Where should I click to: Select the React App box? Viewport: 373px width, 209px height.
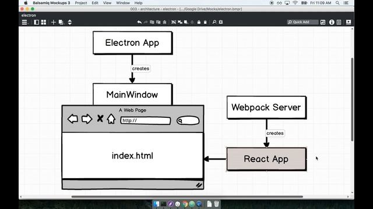pyautogui.click(x=266, y=158)
